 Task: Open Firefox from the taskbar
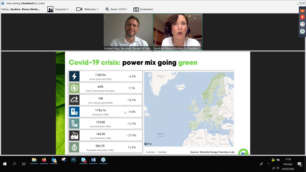tap(44, 160)
